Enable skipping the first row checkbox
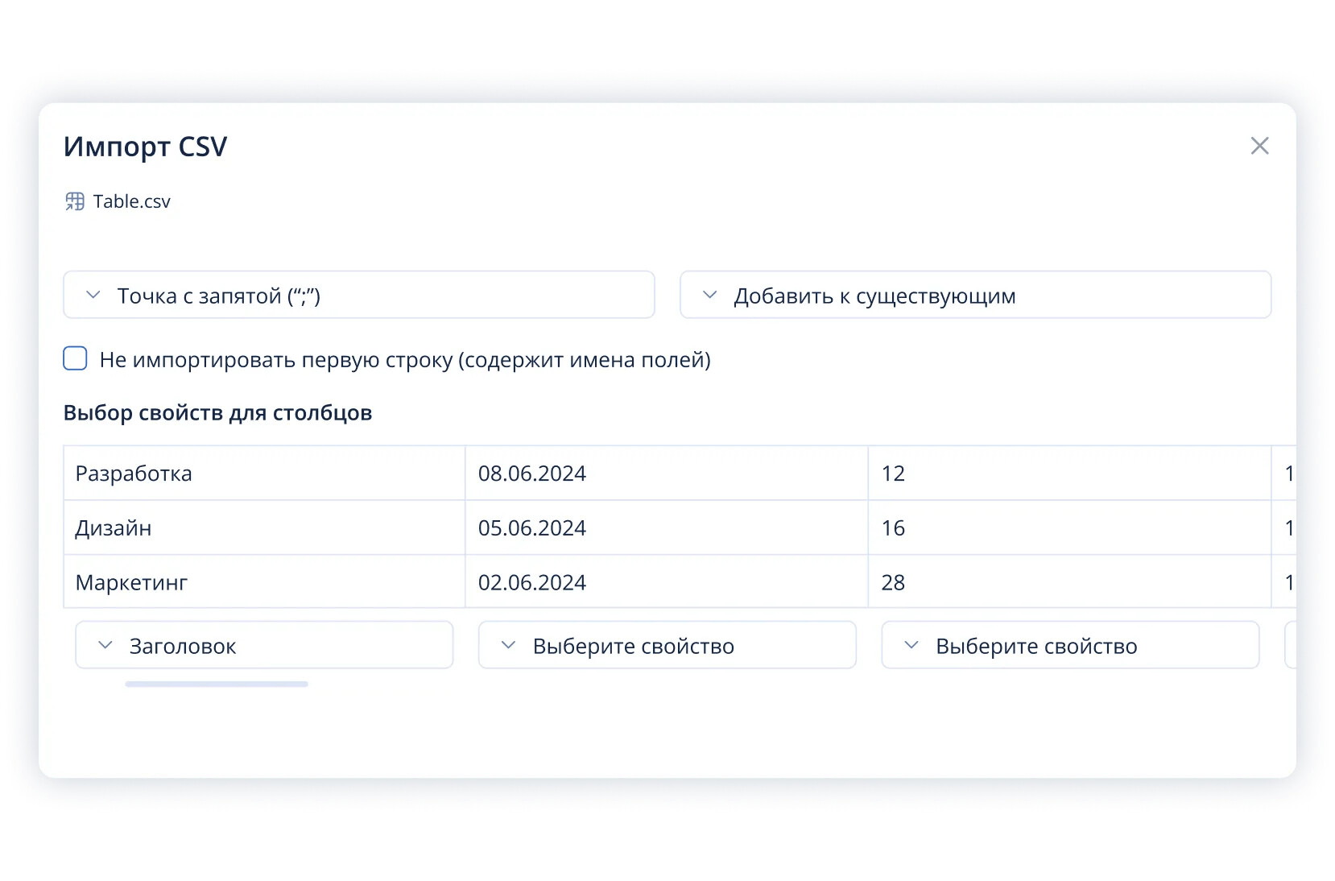This screenshot has width=1335, height=881. [76, 358]
